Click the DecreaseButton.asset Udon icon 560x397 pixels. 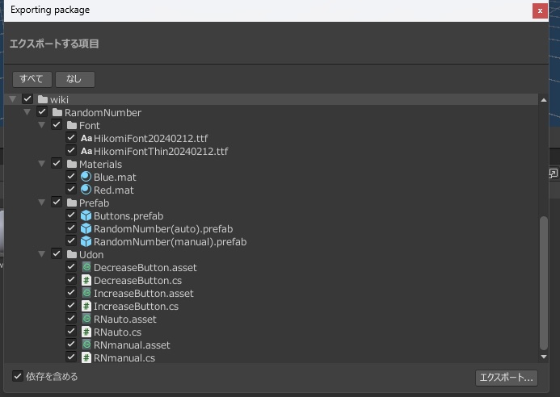(86, 267)
